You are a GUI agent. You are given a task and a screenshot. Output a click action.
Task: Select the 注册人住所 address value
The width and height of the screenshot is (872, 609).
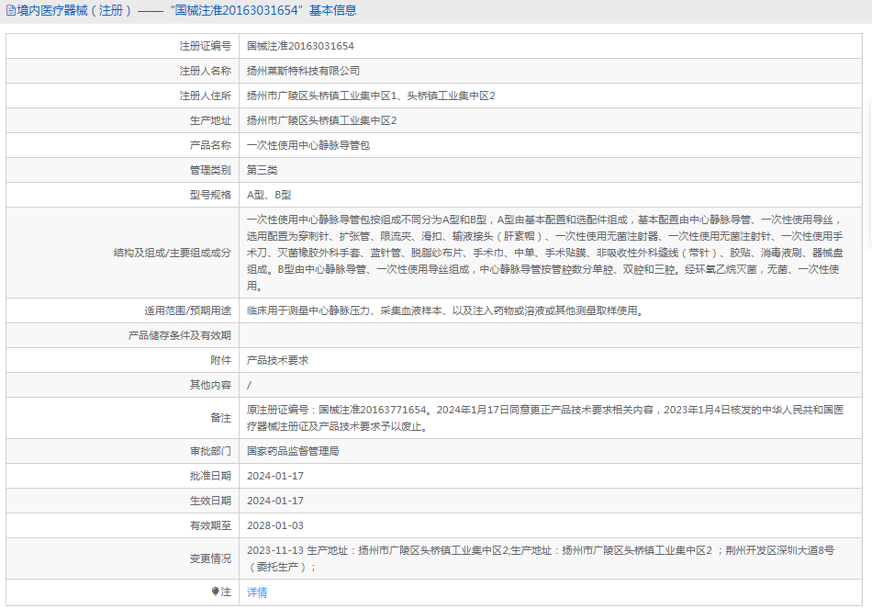pyautogui.click(x=371, y=96)
